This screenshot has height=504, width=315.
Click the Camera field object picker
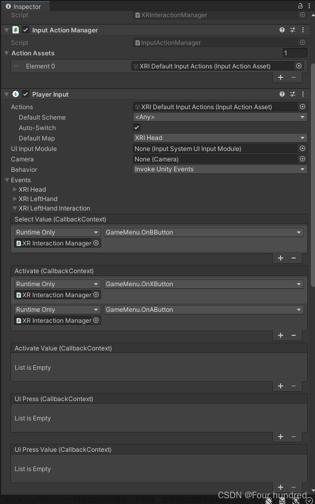coord(301,159)
